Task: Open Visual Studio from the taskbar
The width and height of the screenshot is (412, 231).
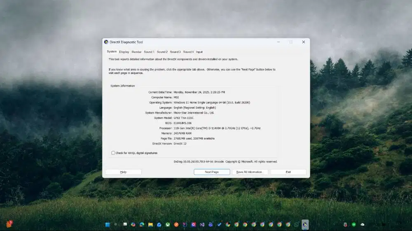Action: click(x=202, y=224)
